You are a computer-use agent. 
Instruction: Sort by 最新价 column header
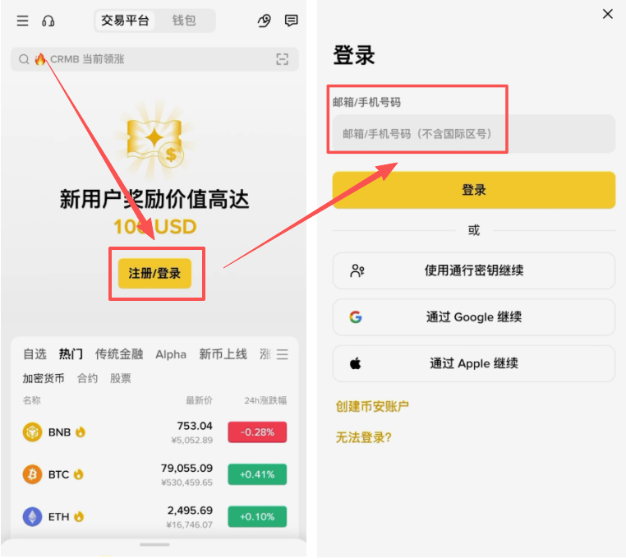[x=199, y=400]
